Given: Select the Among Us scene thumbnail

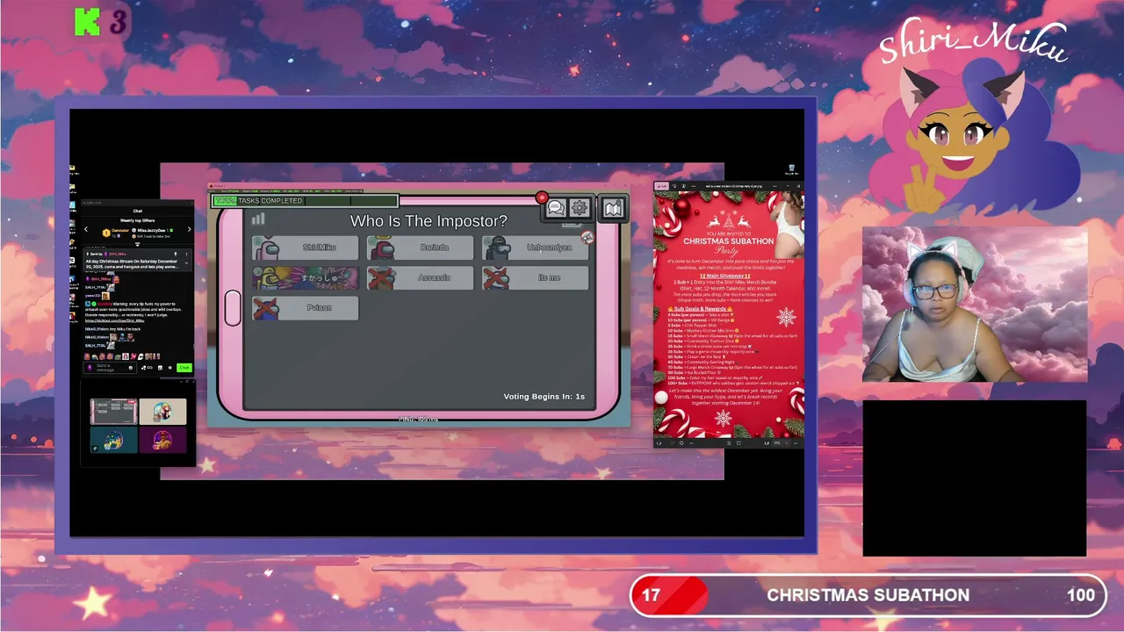Looking at the screenshot, I should [x=113, y=412].
